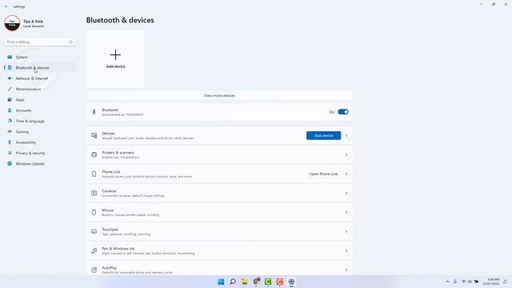Open Time & language globe icon
Viewport: 512px width, 288px height.
pyautogui.click(x=10, y=121)
